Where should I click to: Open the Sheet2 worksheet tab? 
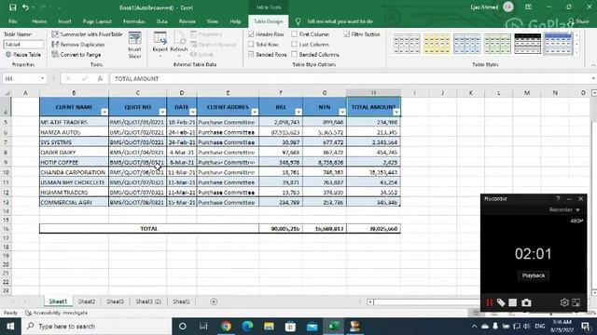tap(87, 301)
